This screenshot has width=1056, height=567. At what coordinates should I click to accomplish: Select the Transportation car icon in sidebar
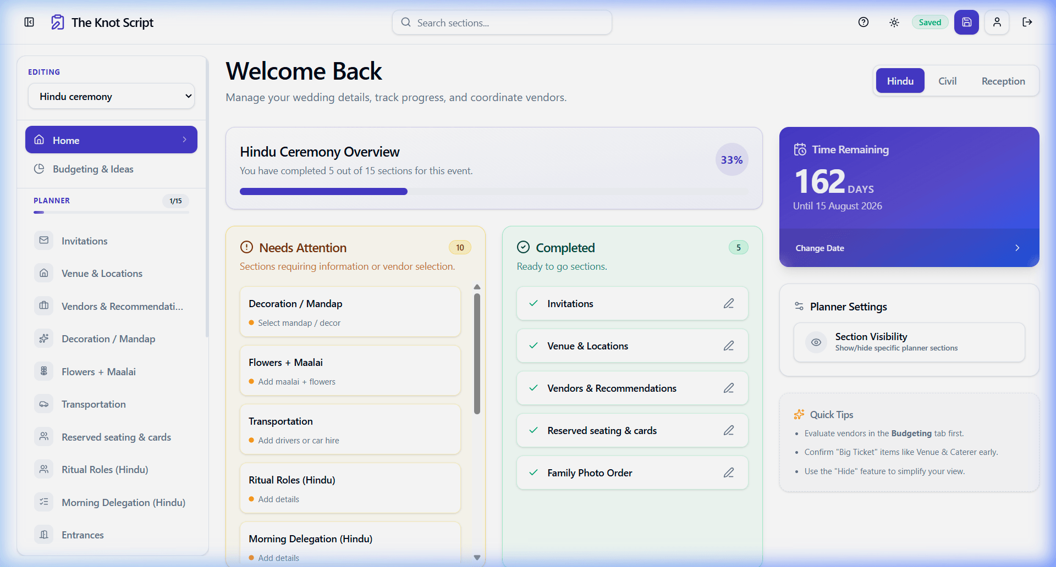coord(44,404)
